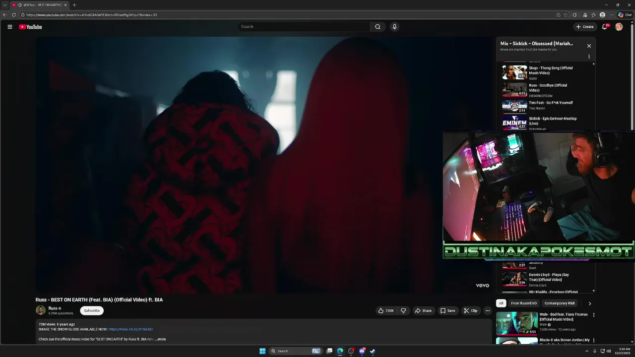Select the All filter chip
635x357 pixels.
pyautogui.click(x=501, y=303)
